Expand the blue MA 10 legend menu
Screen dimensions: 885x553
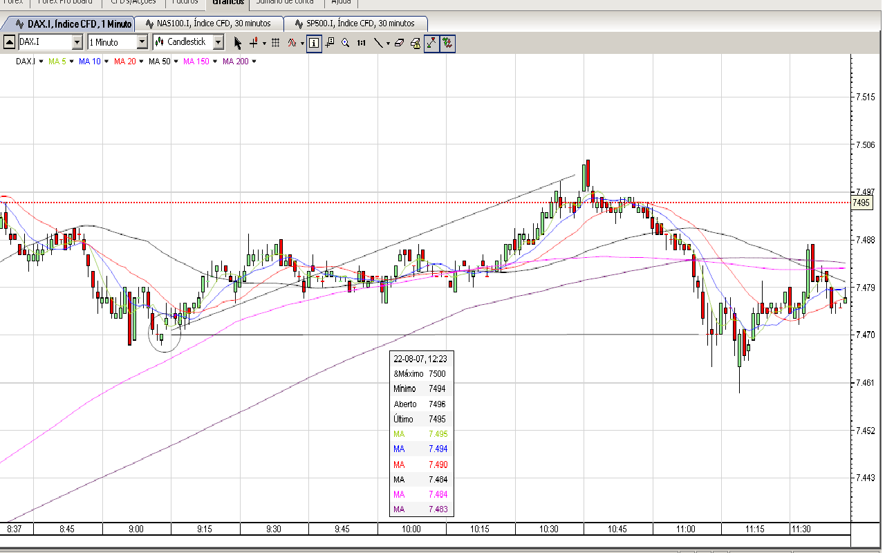pos(106,62)
